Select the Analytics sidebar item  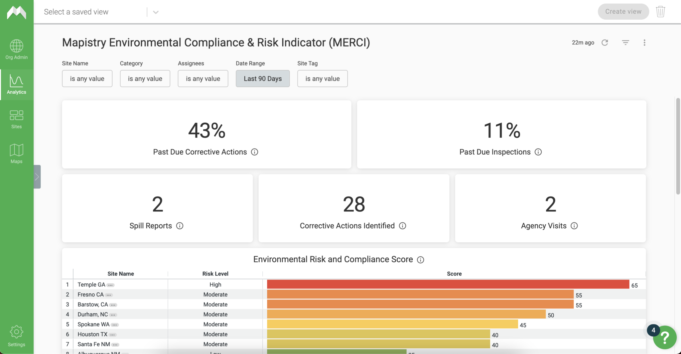(x=17, y=85)
